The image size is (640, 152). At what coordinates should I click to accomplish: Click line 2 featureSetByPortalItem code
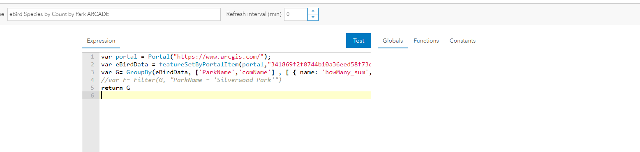pos(236,64)
